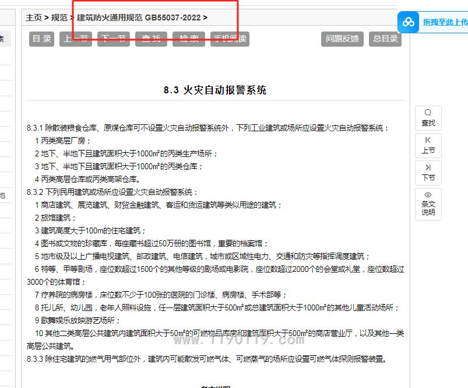The height and width of the screenshot is (388, 468).
Task: Click the magnifier 查找 button in floating side panel
Action: click(x=428, y=117)
